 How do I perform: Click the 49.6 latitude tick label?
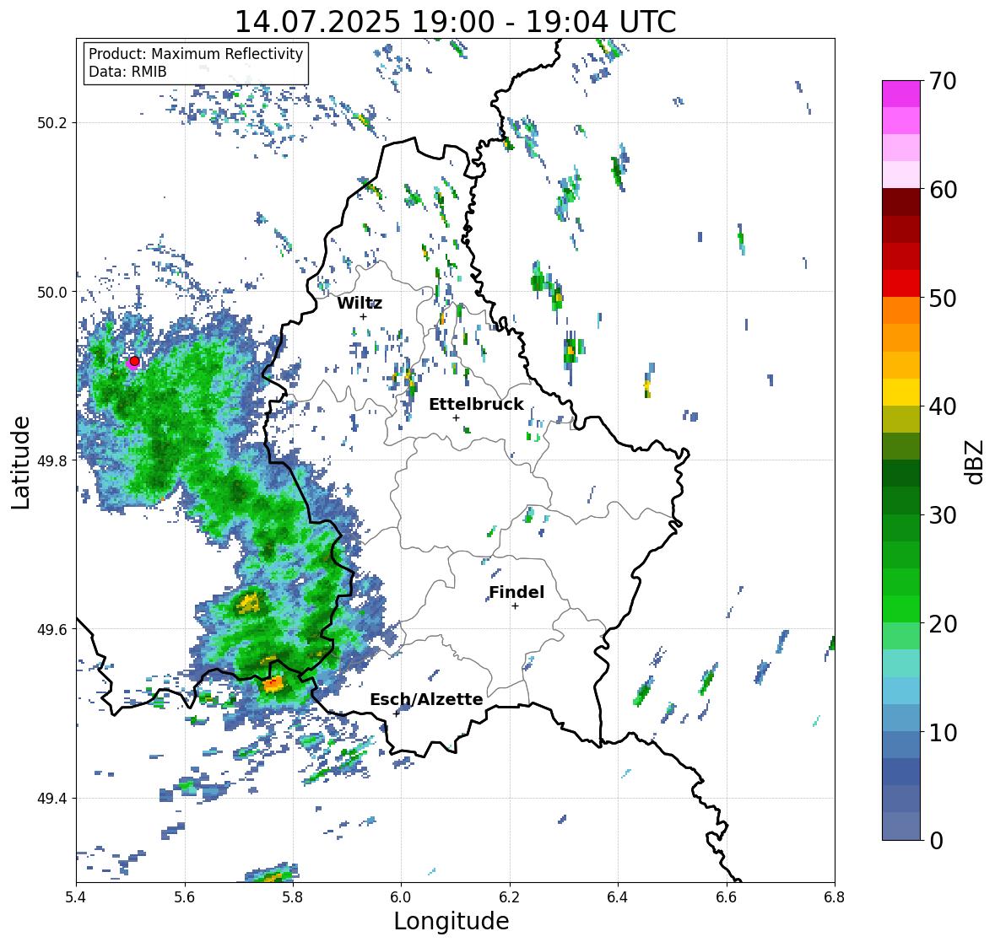(x=52, y=629)
